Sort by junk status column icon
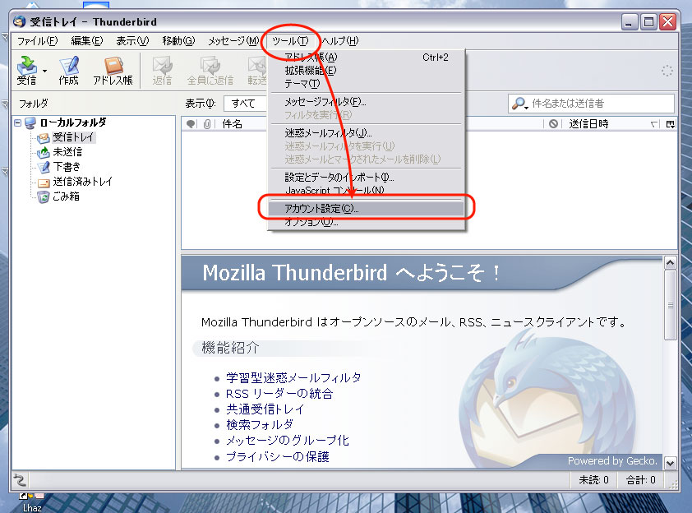 pos(553,124)
